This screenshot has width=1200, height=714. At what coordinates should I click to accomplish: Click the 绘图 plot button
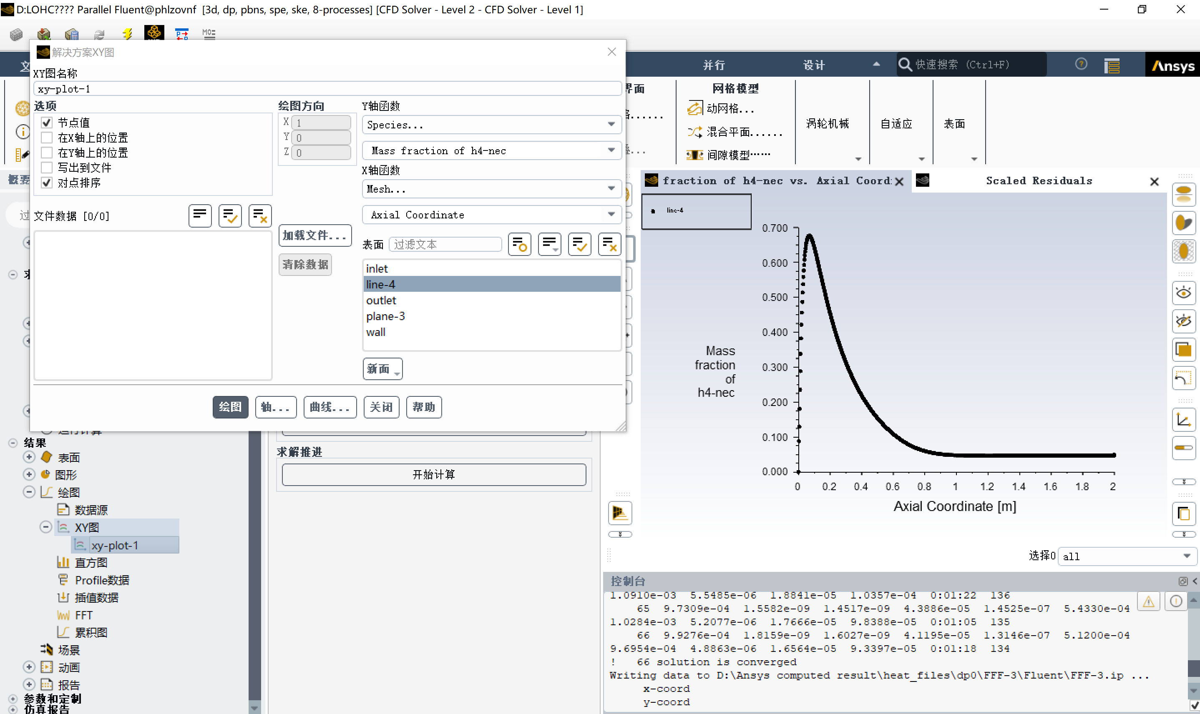[x=230, y=407]
